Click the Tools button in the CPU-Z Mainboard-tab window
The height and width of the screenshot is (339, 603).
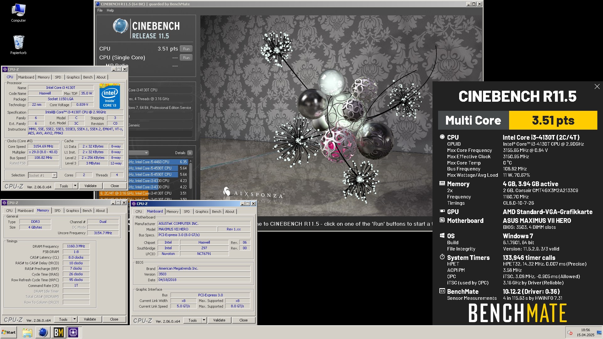tap(193, 320)
